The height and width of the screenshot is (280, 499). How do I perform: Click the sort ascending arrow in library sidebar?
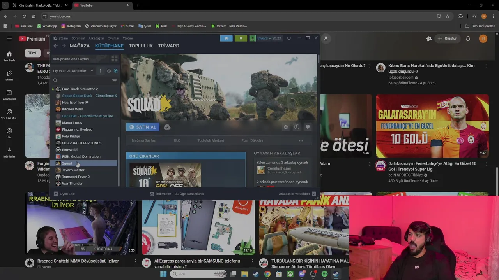click(101, 71)
